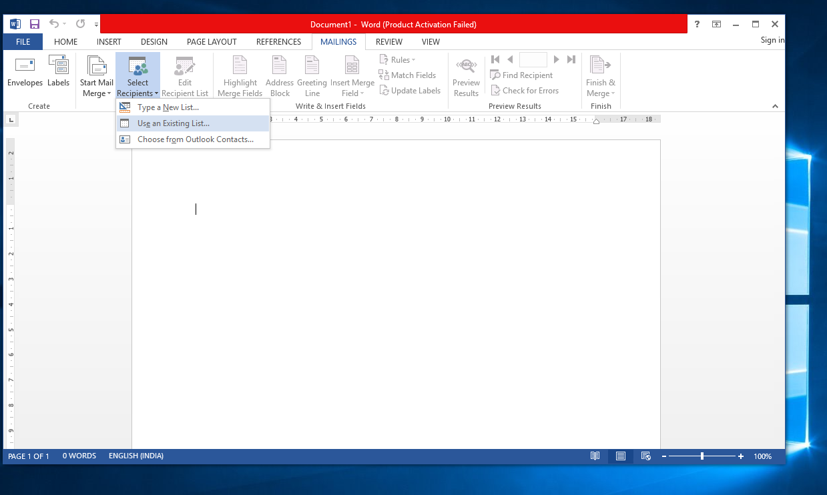Switch to Read Mode view

(x=595, y=456)
